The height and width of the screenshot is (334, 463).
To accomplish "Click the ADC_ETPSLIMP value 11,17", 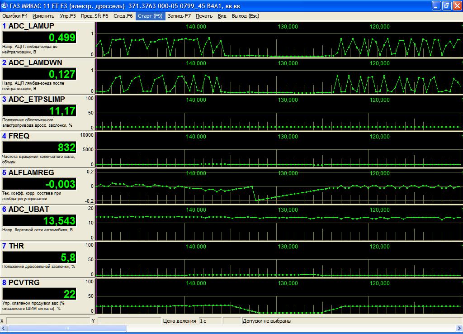I will (x=39, y=111).
